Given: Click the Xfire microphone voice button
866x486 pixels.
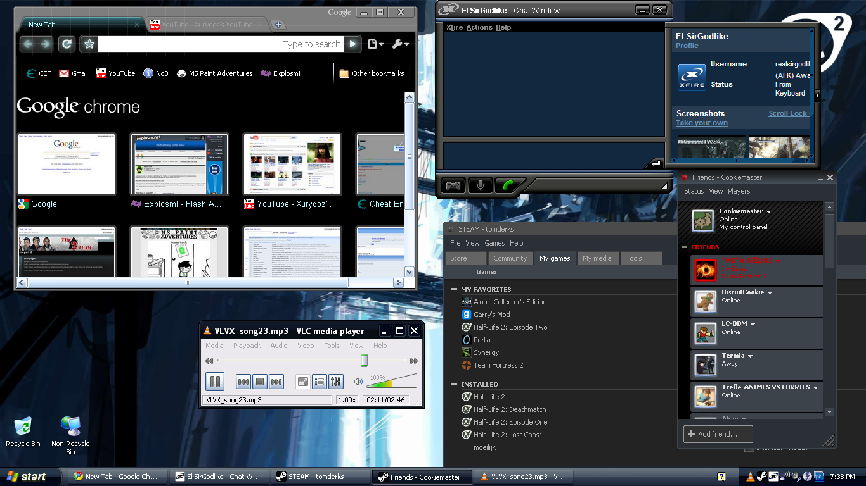Looking at the screenshot, I should pyautogui.click(x=480, y=185).
